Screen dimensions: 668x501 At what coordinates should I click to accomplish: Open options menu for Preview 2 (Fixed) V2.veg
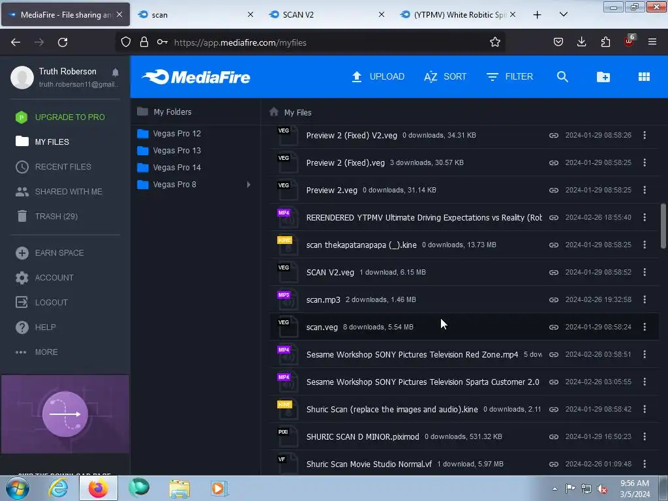click(645, 135)
